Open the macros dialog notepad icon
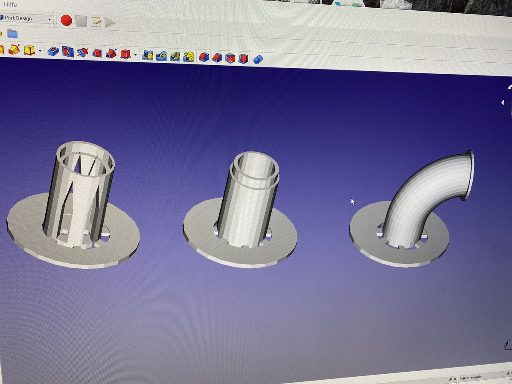 point(96,22)
